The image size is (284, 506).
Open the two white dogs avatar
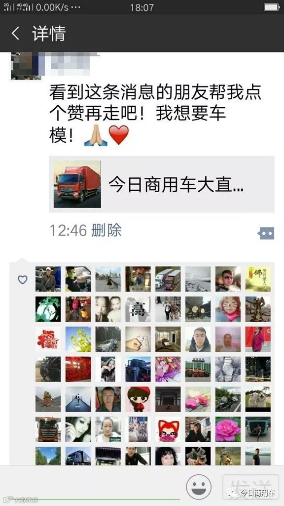258,399
